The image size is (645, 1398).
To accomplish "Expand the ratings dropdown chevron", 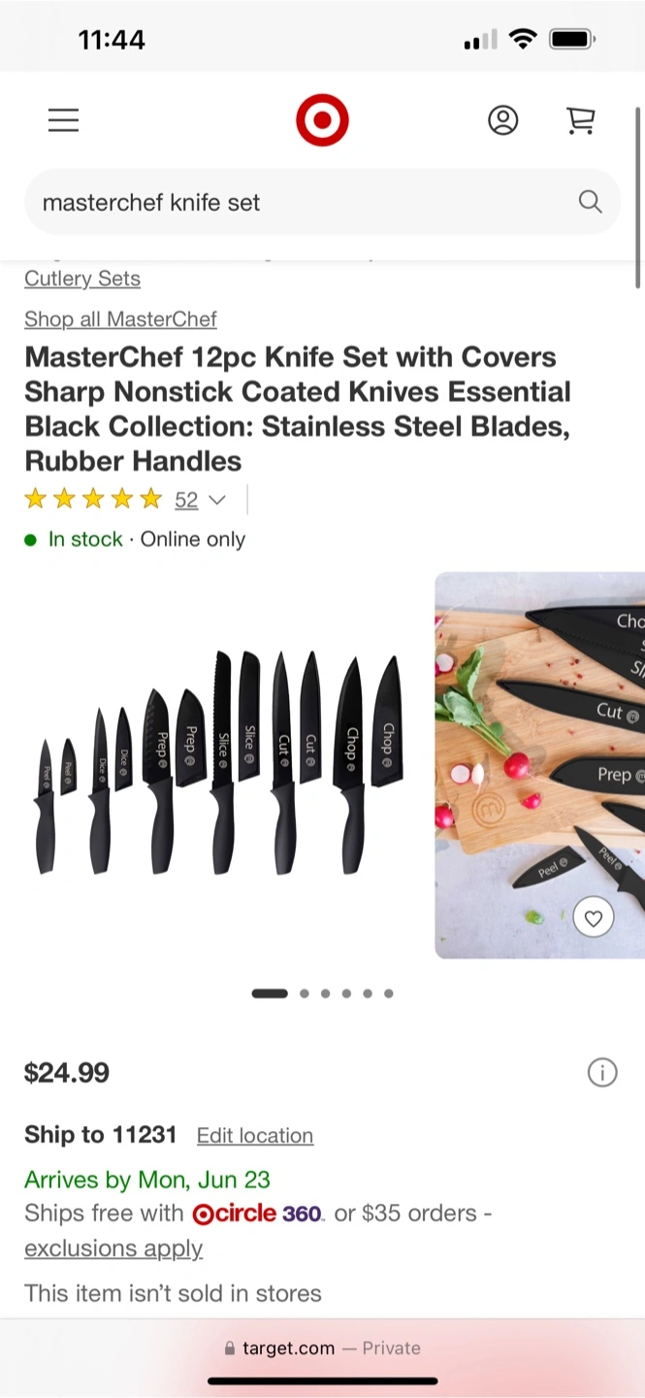I will click(x=217, y=500).
